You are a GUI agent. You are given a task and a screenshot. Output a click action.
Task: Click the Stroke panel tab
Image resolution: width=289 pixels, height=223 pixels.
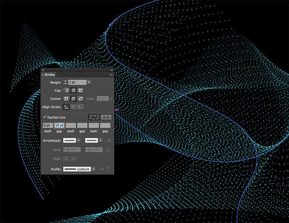(x=49, y=75)
